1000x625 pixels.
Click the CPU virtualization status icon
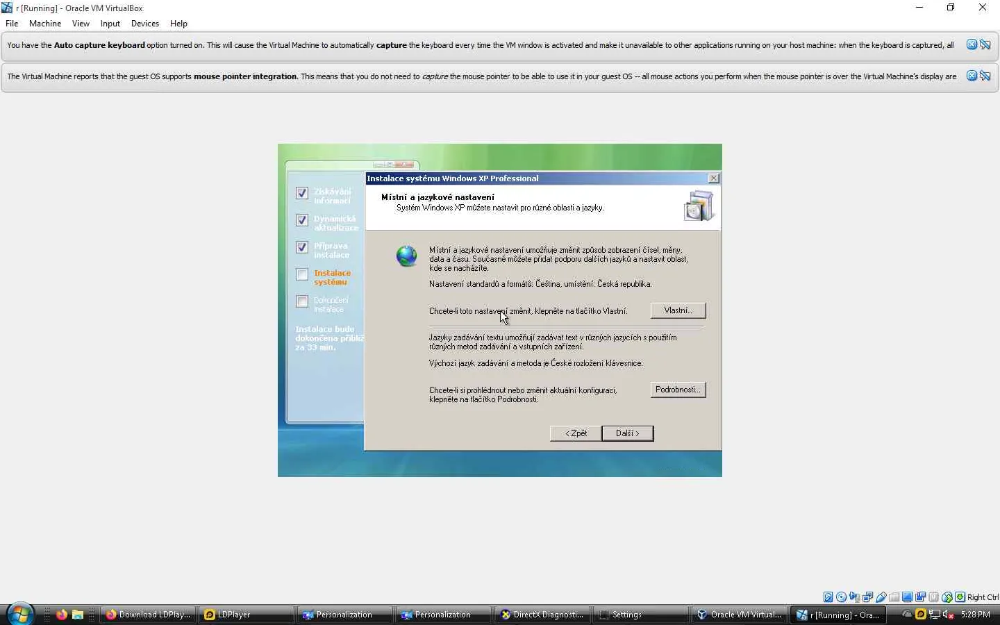(933, 597)
